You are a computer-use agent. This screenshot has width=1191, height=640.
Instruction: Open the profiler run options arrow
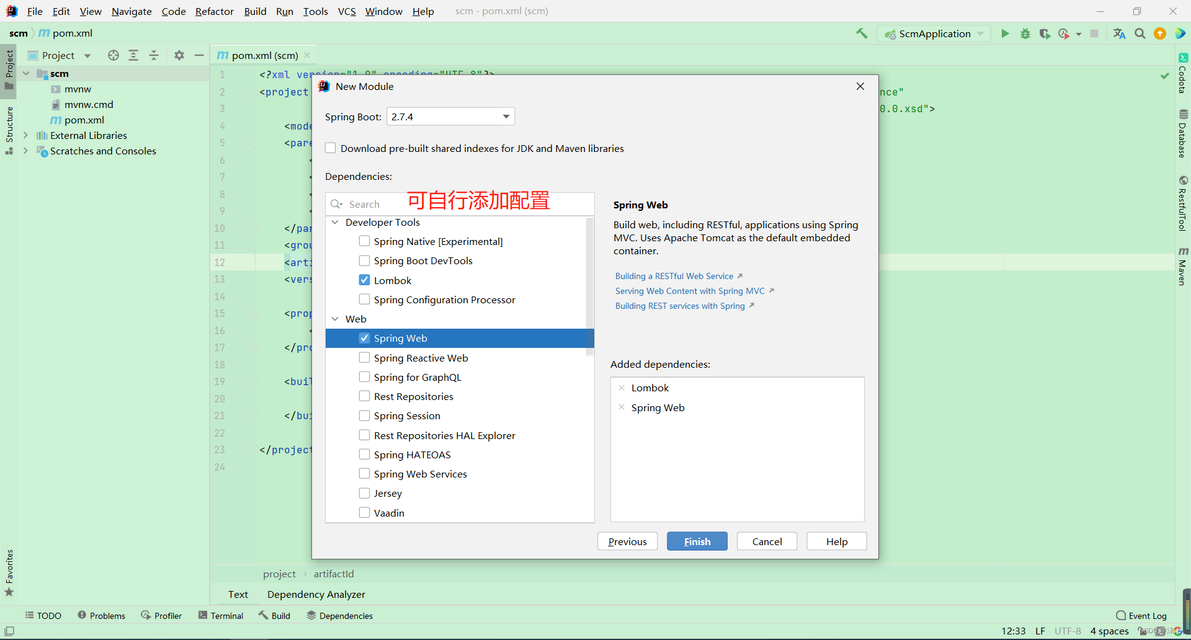coord(1079,34)
